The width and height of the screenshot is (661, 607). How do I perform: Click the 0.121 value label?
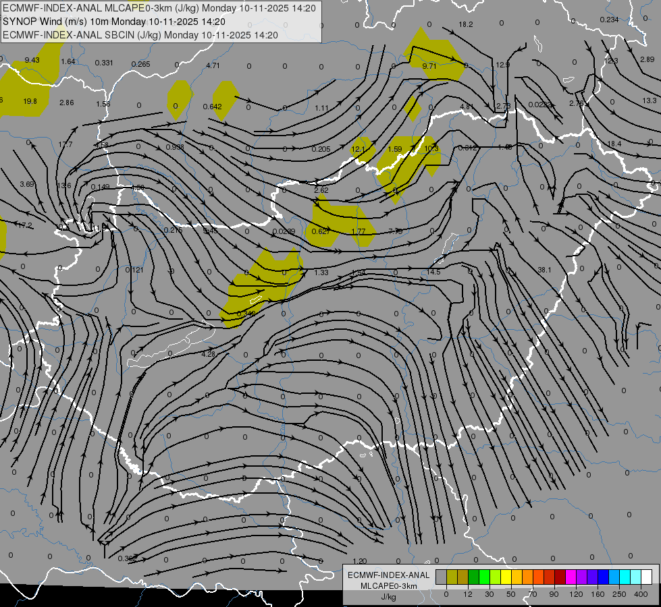pos(134,270)
